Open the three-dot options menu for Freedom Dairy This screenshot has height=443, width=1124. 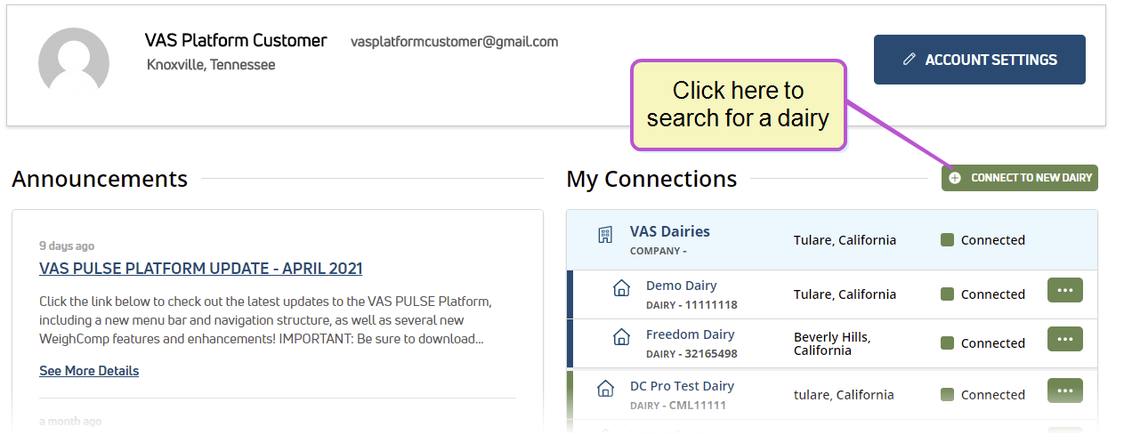1065,339
